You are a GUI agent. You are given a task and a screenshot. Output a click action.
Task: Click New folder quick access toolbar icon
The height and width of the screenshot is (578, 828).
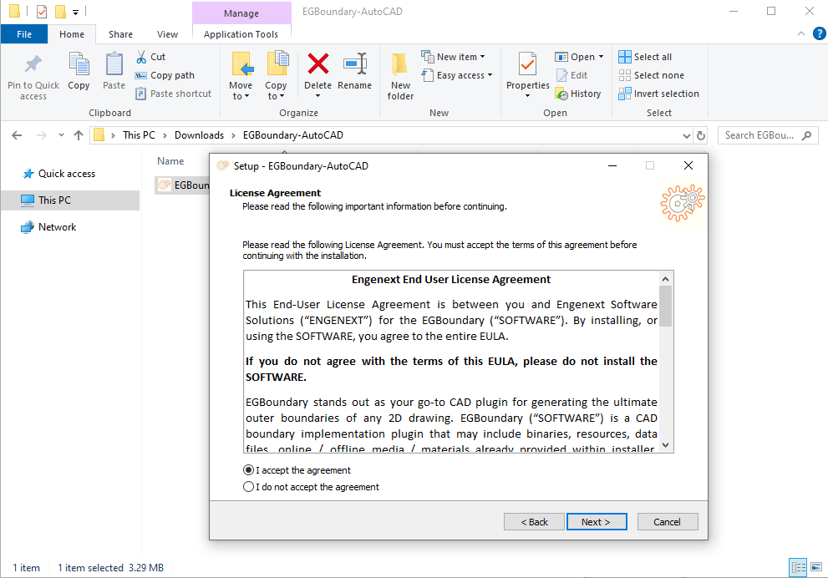[61, 11]
